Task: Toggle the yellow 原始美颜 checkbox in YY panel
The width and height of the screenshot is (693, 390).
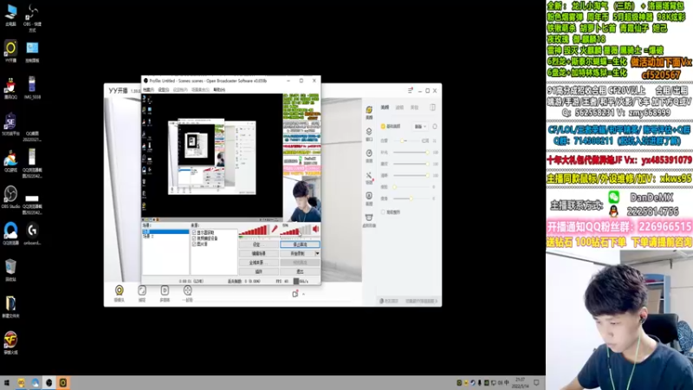Action: click(x=383, y=127)
